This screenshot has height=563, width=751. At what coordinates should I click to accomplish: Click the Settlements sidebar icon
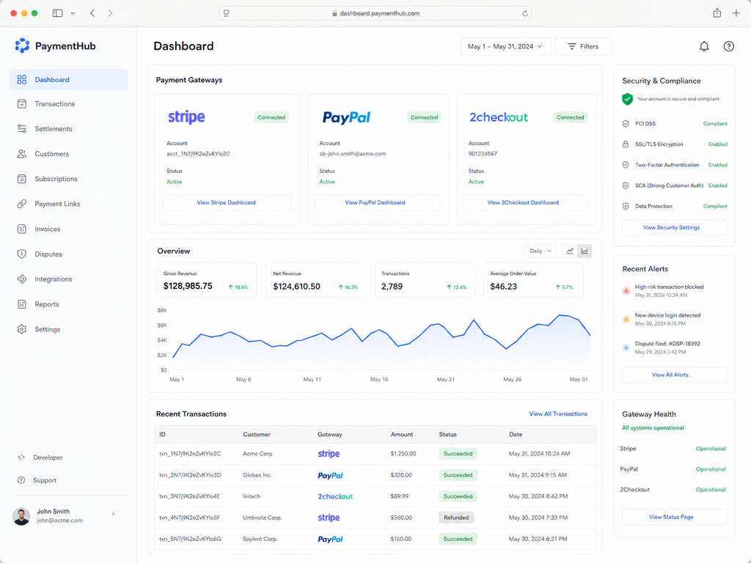click(x=21, y=129)
